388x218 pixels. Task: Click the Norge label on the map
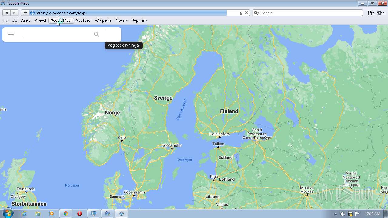tap(112, 113)
